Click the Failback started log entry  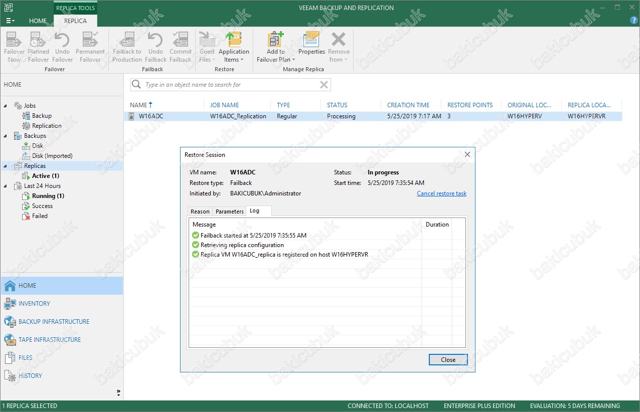pos(253,235)
